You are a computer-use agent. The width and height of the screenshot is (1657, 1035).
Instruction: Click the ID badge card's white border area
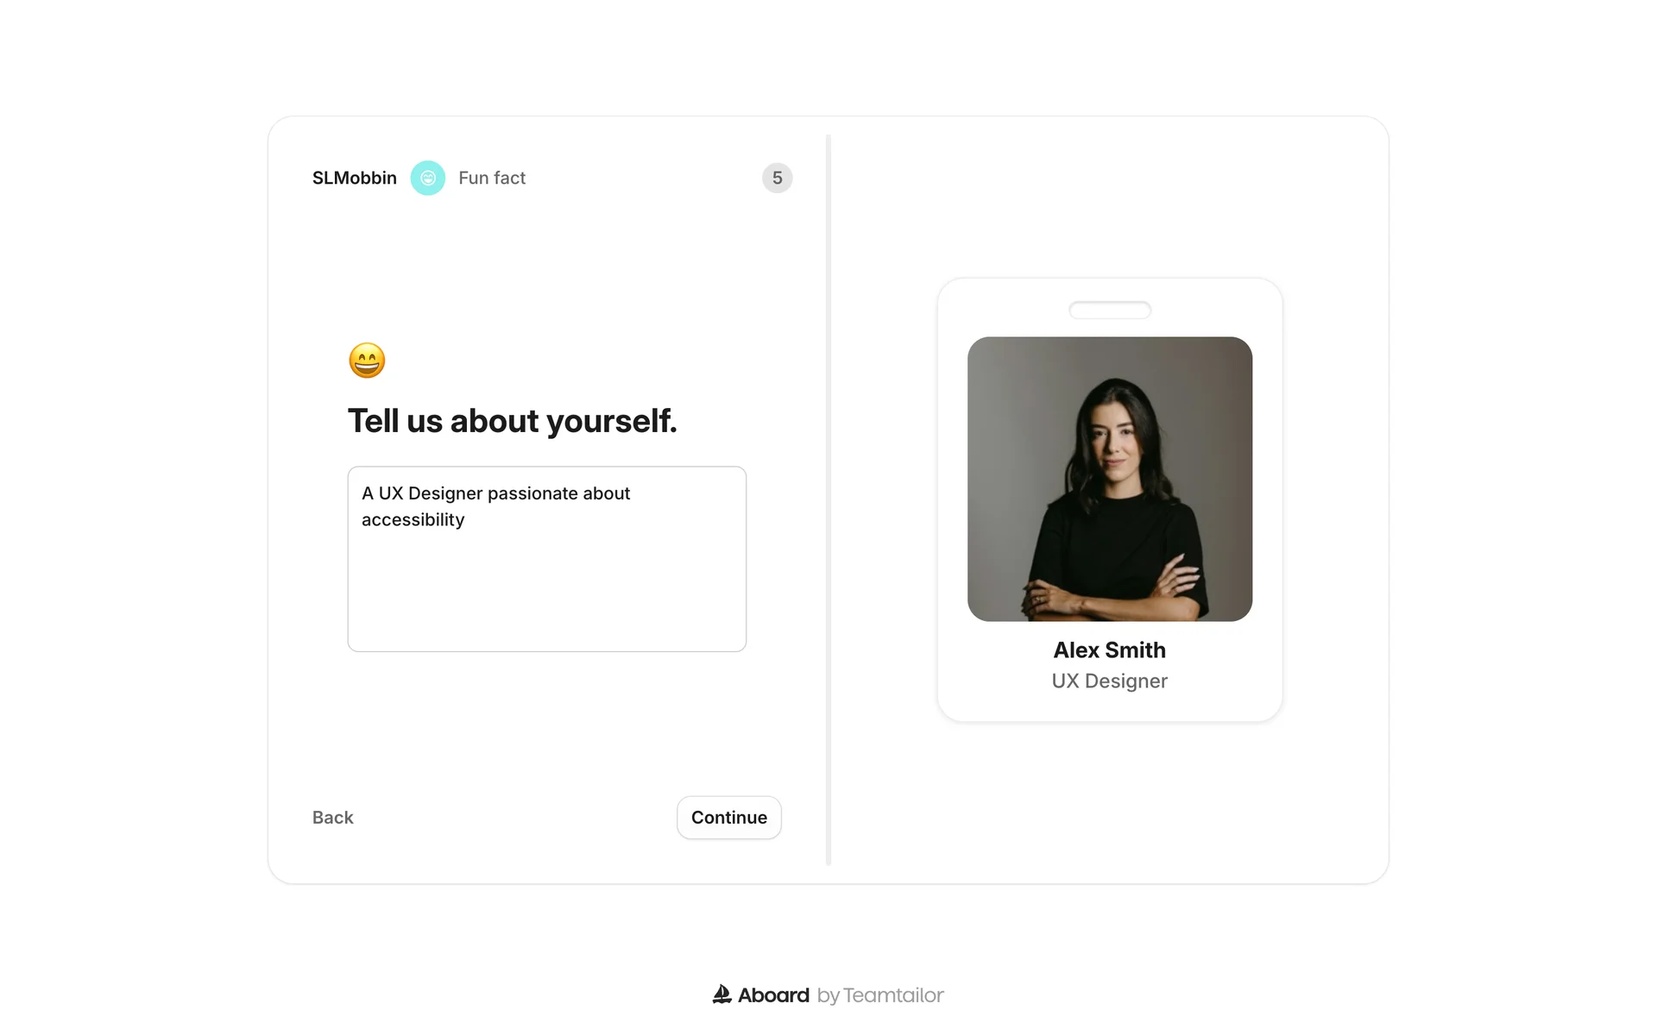coord(953,500)
